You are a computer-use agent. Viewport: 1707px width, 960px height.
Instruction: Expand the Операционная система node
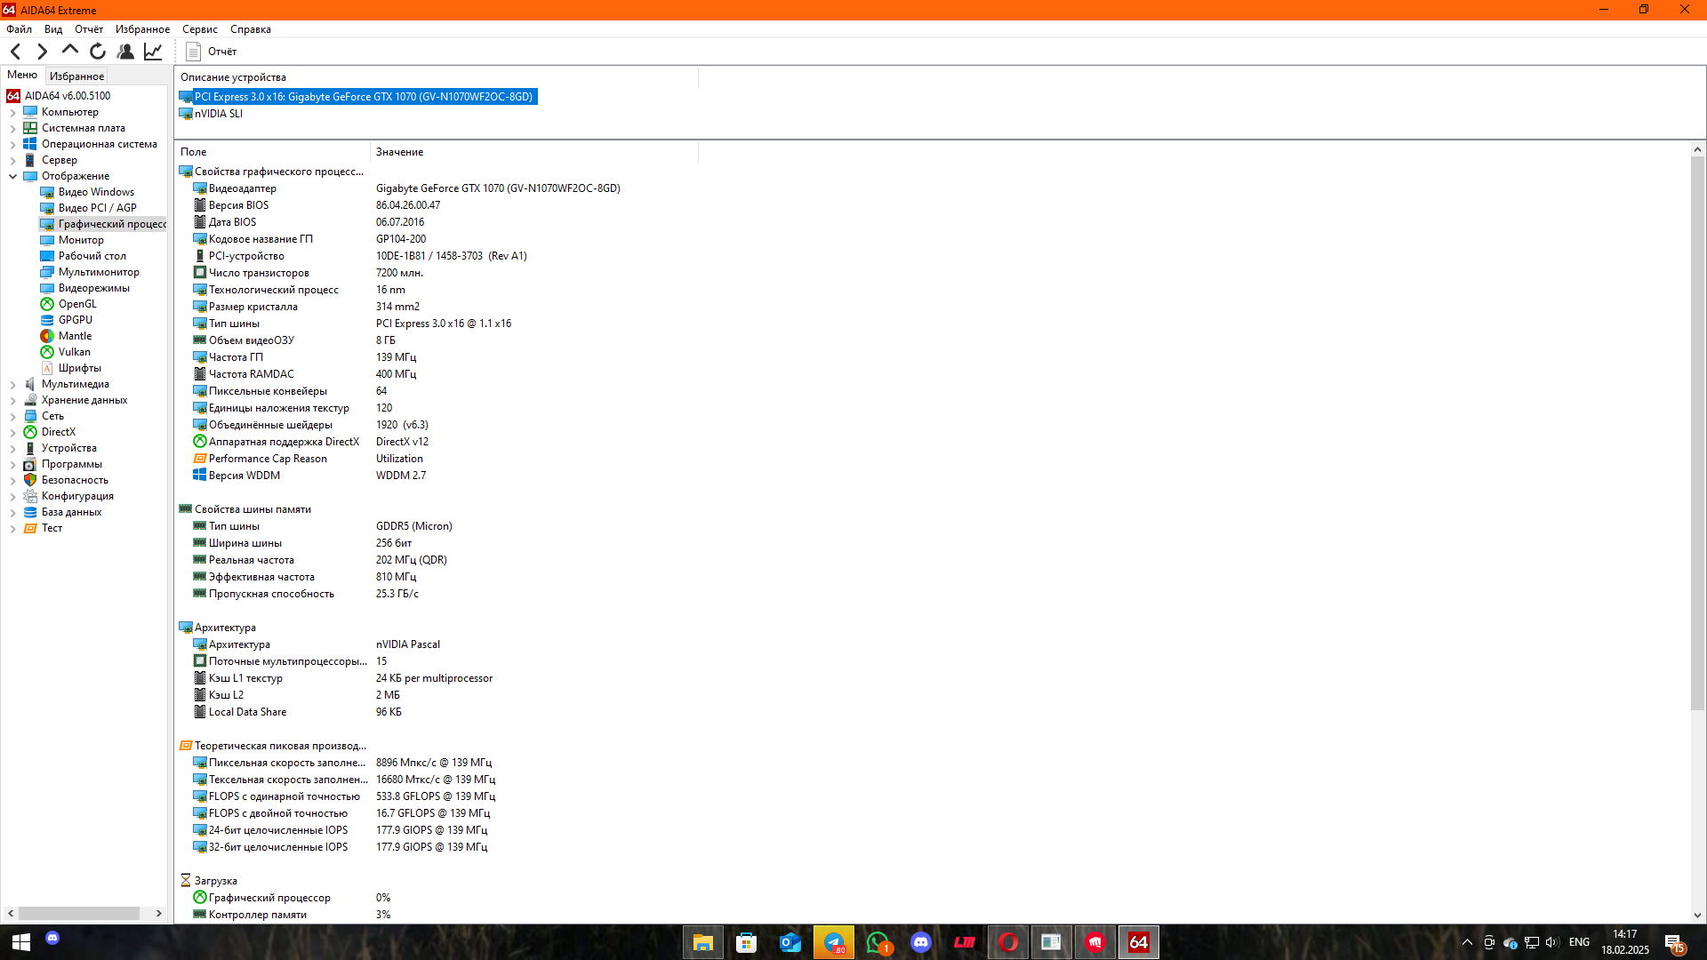12,145
